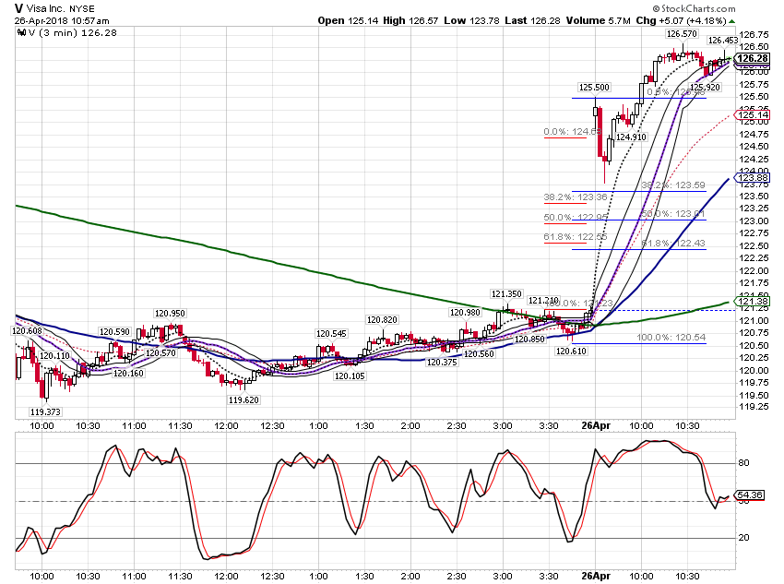Click the 126.570 peak price label
Viewport: 784px width, 584px height.
point(682,34)
